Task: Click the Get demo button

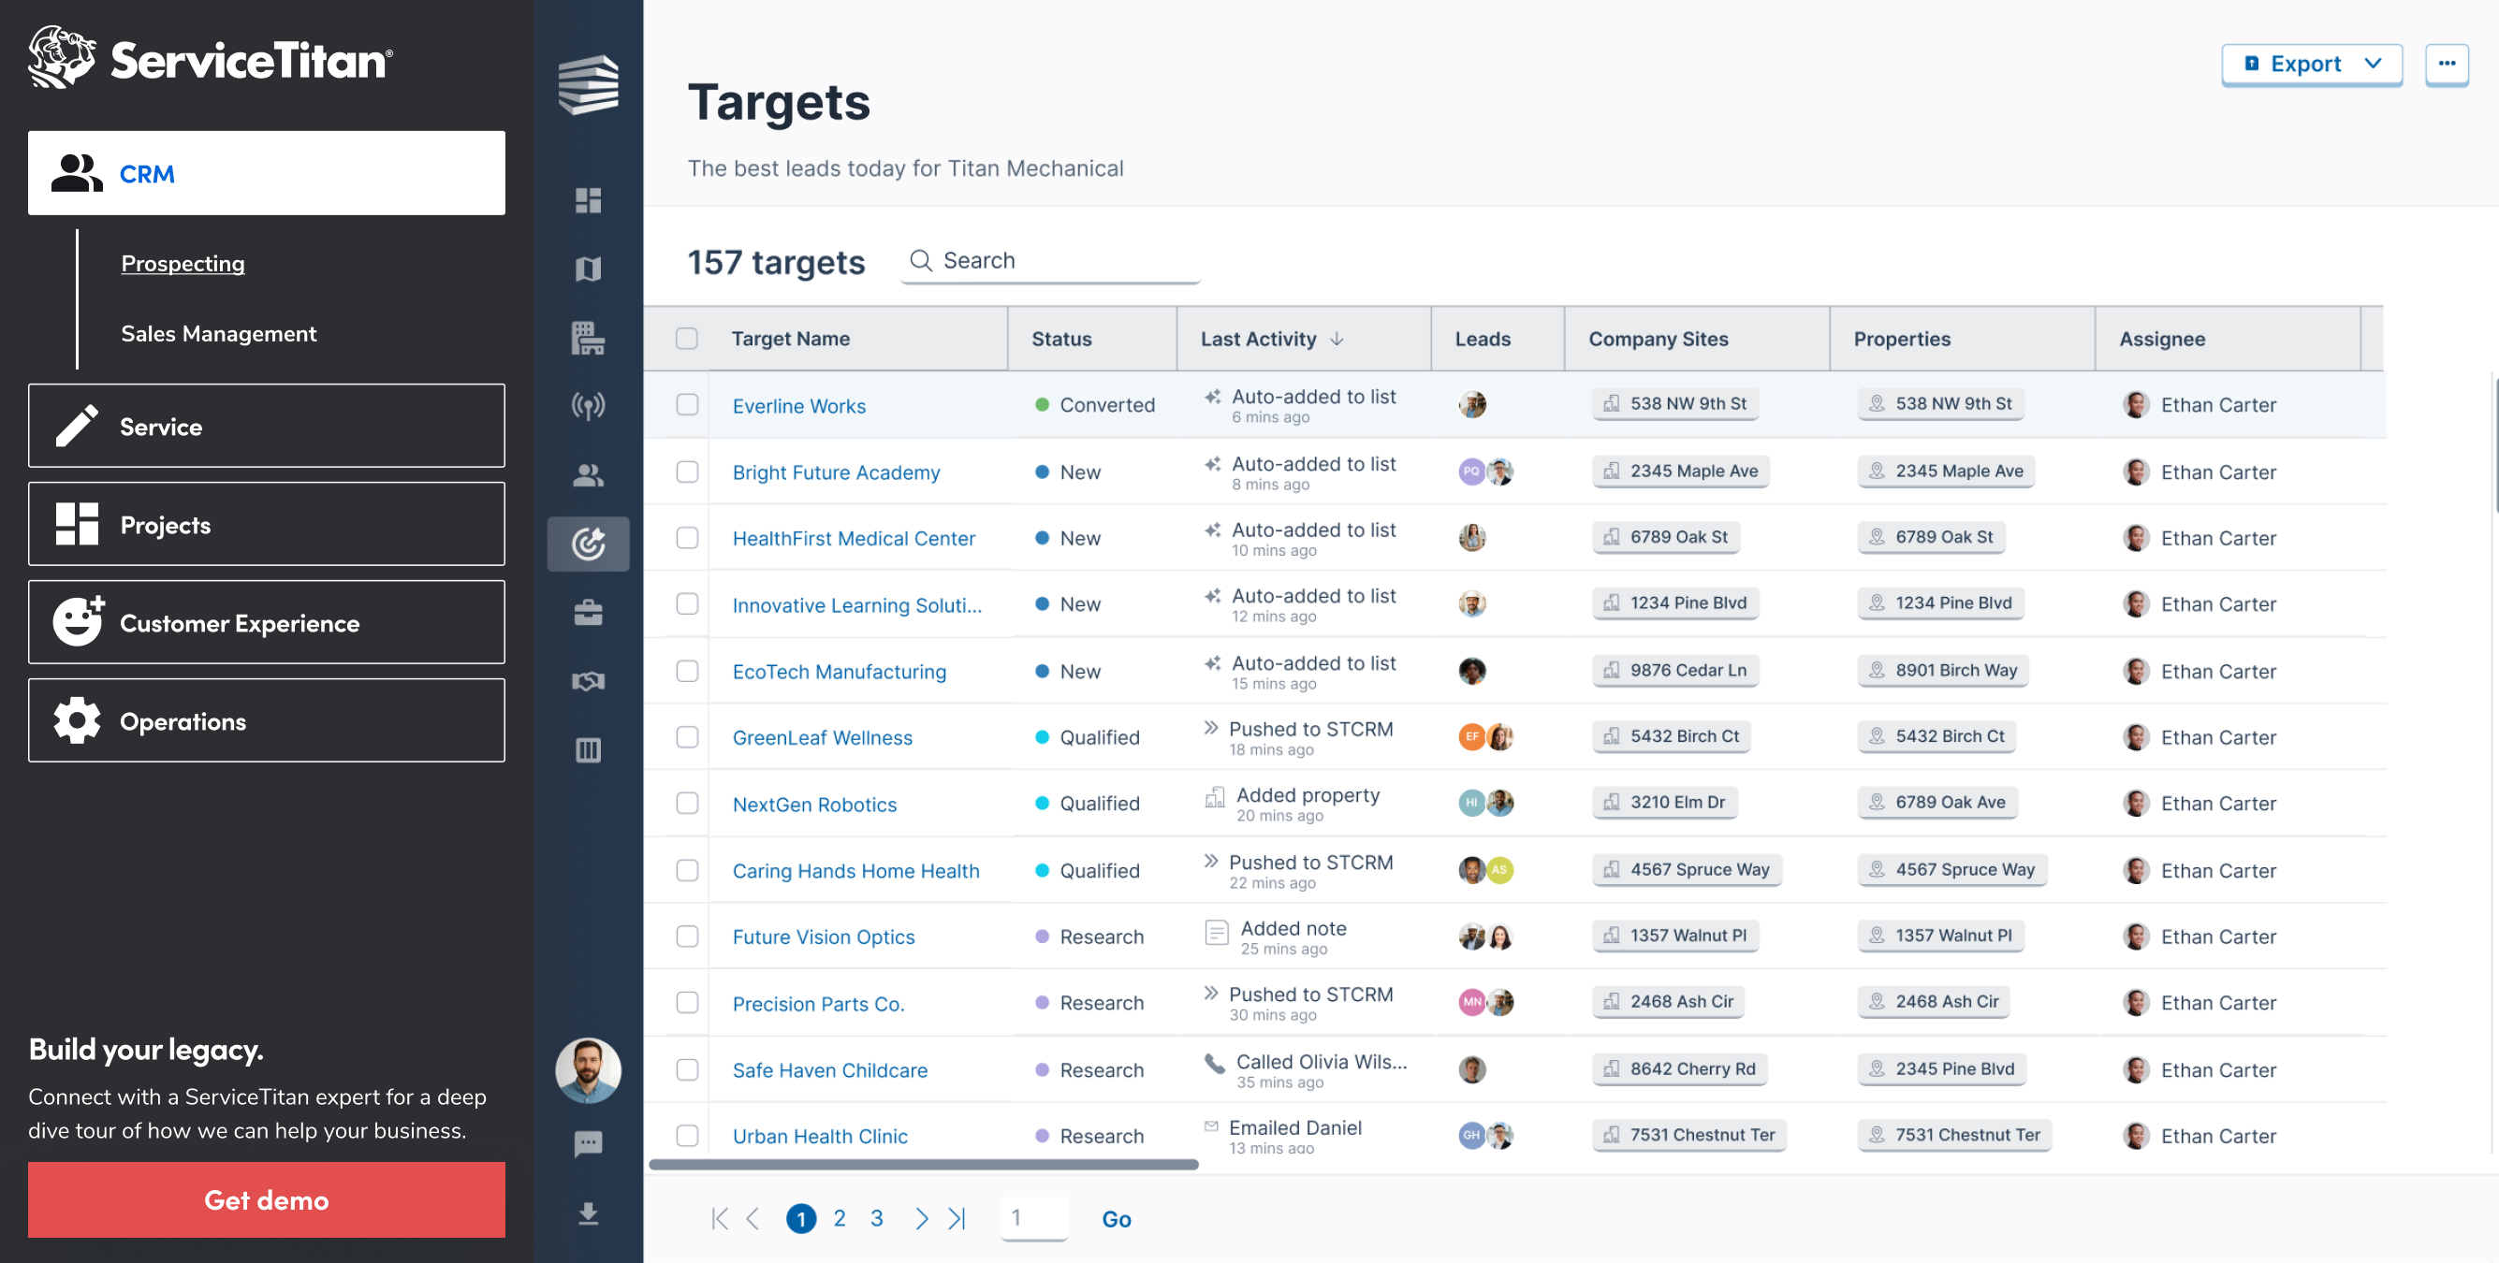Action: 267,1200
